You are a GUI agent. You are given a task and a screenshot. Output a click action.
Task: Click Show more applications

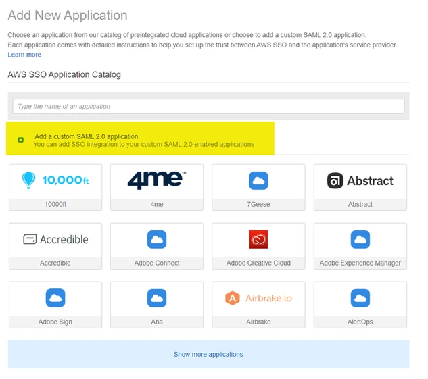click(x=208, y=354)
